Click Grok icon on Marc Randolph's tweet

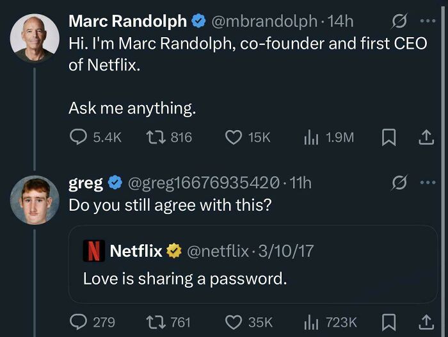coord(398,22)
